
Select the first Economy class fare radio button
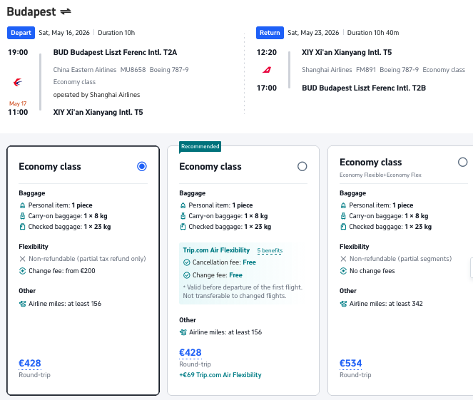click(x=141, y=166)
